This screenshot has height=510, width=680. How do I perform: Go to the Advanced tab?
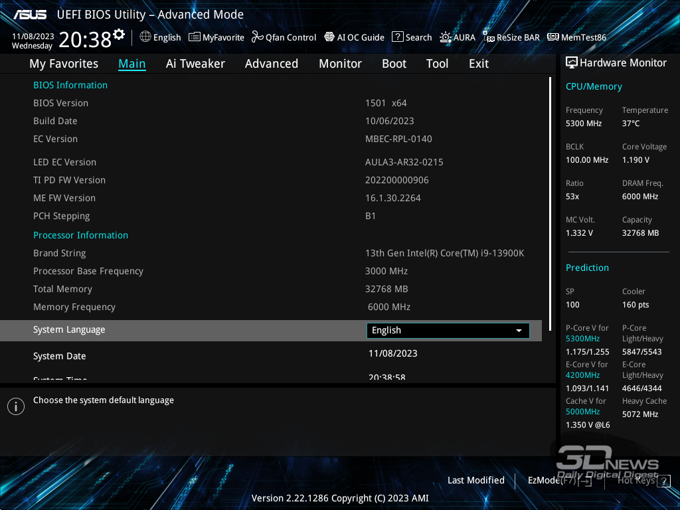[x=272, y=64]
